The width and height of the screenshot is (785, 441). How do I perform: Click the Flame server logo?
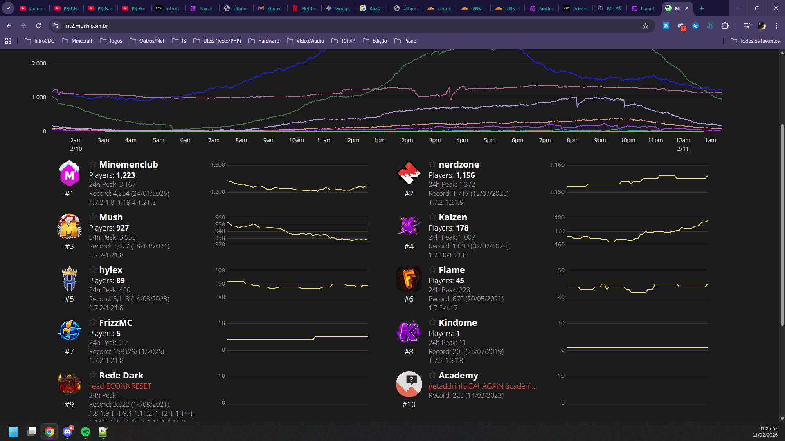(x=409, y=279)
